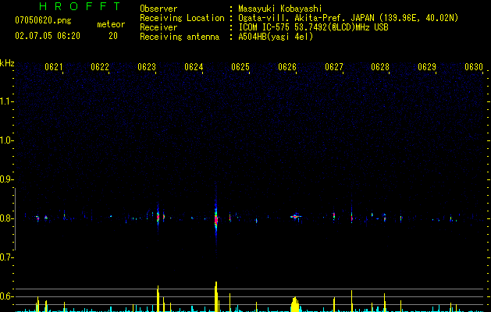Click the Observer label
This screenshot has width=491, height=312.
[x=158, y=9]
